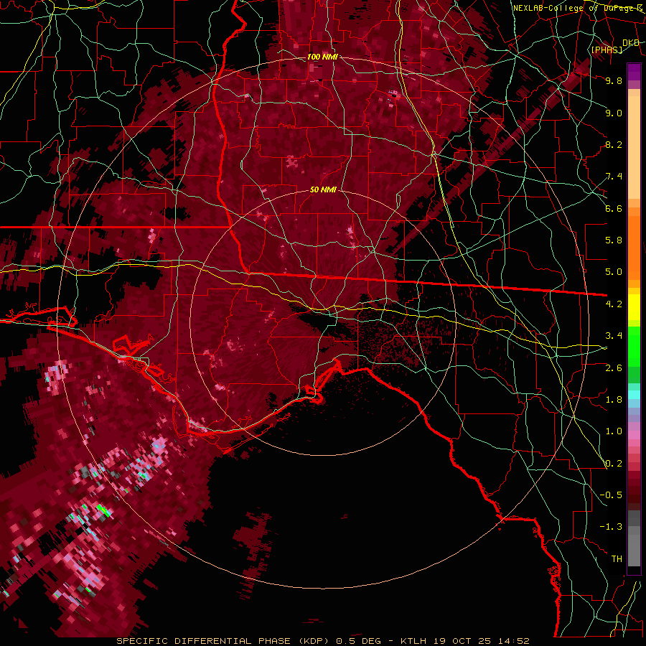This screenshot has width=646, height=646.
Task: Click the 6.6 value on the color scale
Action: (x=614, y=208)
